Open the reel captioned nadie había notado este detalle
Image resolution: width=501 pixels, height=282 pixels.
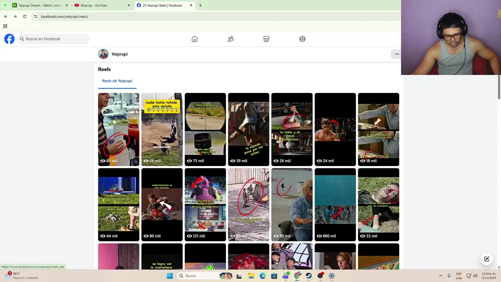(162, 129)
